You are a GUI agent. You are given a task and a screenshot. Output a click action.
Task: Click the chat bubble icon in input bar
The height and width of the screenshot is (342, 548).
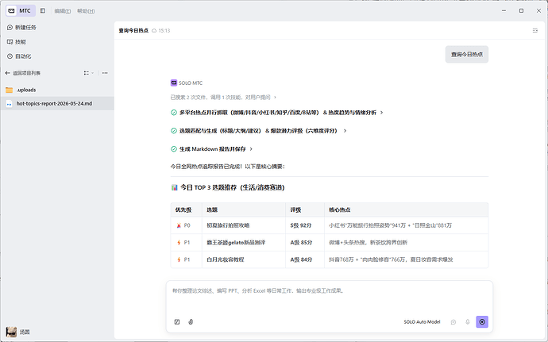[453, 321]
